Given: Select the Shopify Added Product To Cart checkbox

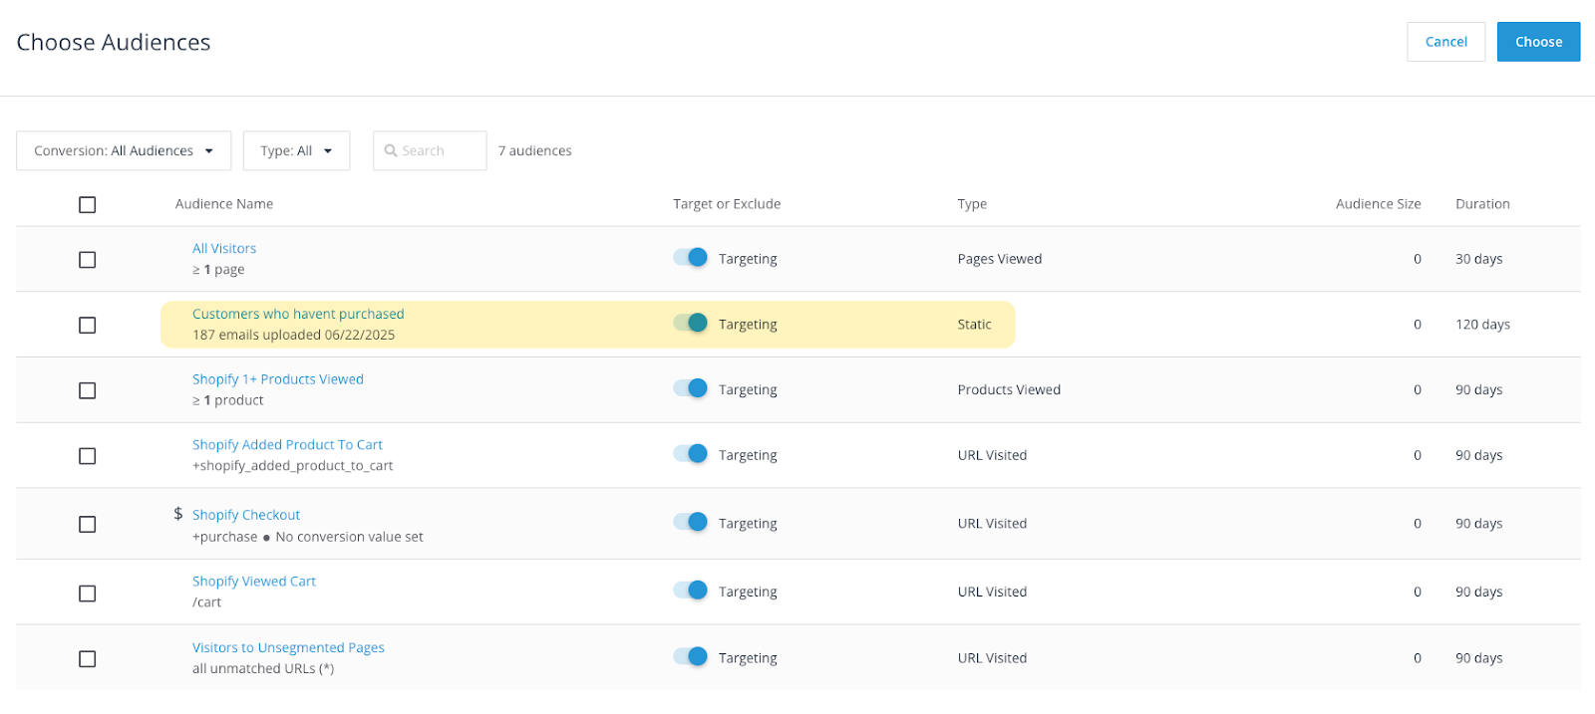Looking at the screenshot, I should click(x=88, y=456).
